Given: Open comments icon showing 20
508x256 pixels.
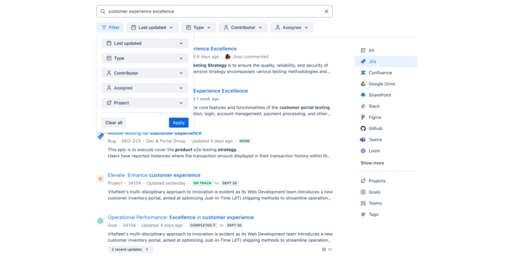Looking at the screenshot, I should point(323,250).
